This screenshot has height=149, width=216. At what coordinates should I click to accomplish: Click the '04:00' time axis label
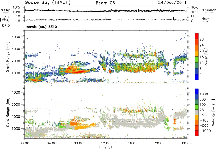point(51,143)
